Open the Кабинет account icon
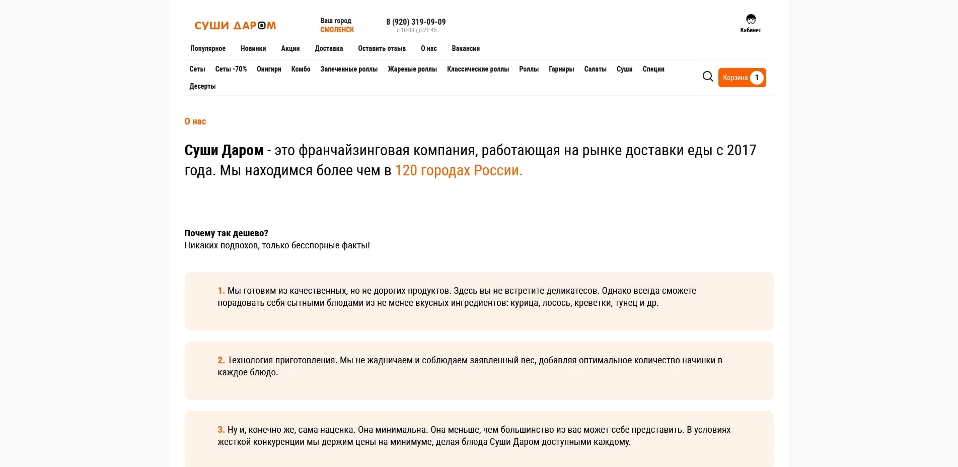The width and height of the screenshot is (958, 467). point(751,20)
